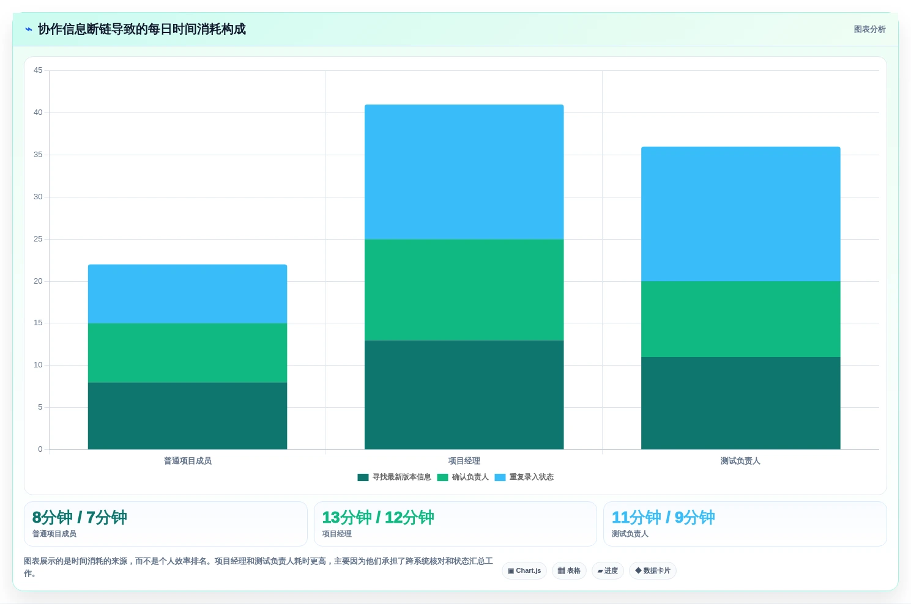Click the dark teal legend color box
Screen dimensions: 911x604
pyautogui.click(x=363, y=477)
